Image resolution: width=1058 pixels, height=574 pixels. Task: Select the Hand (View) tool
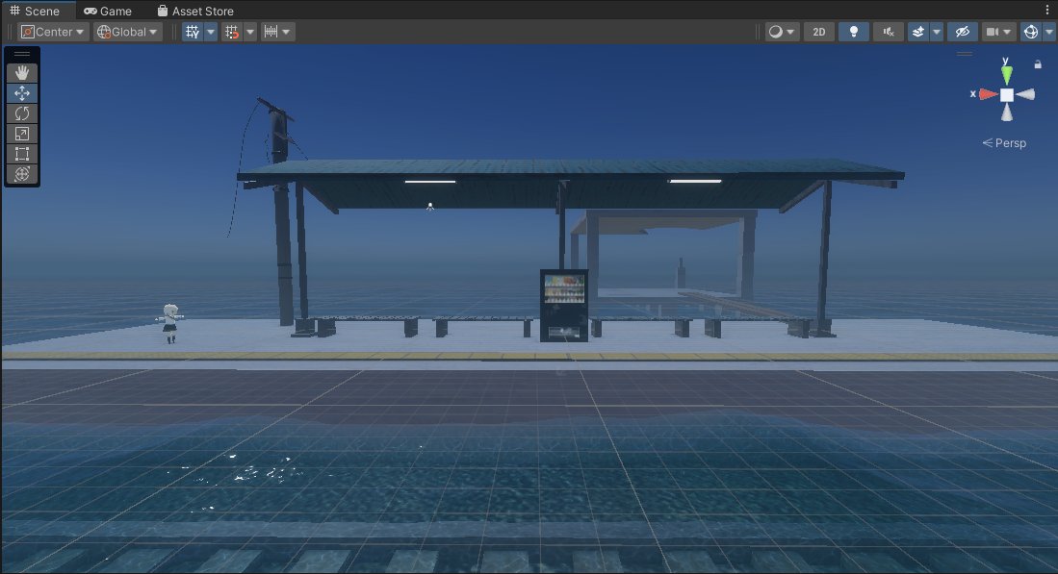point(21,72)
